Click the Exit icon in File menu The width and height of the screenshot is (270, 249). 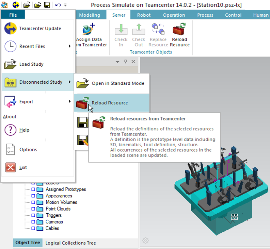tap(11, 167)
